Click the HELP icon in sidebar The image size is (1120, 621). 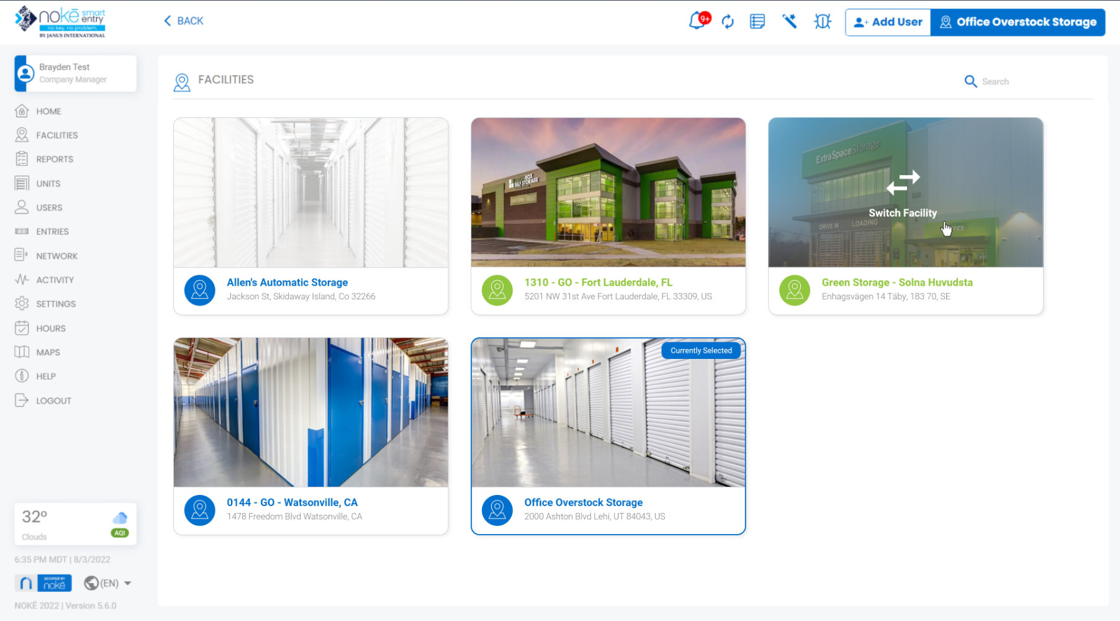tap(22, 376)
